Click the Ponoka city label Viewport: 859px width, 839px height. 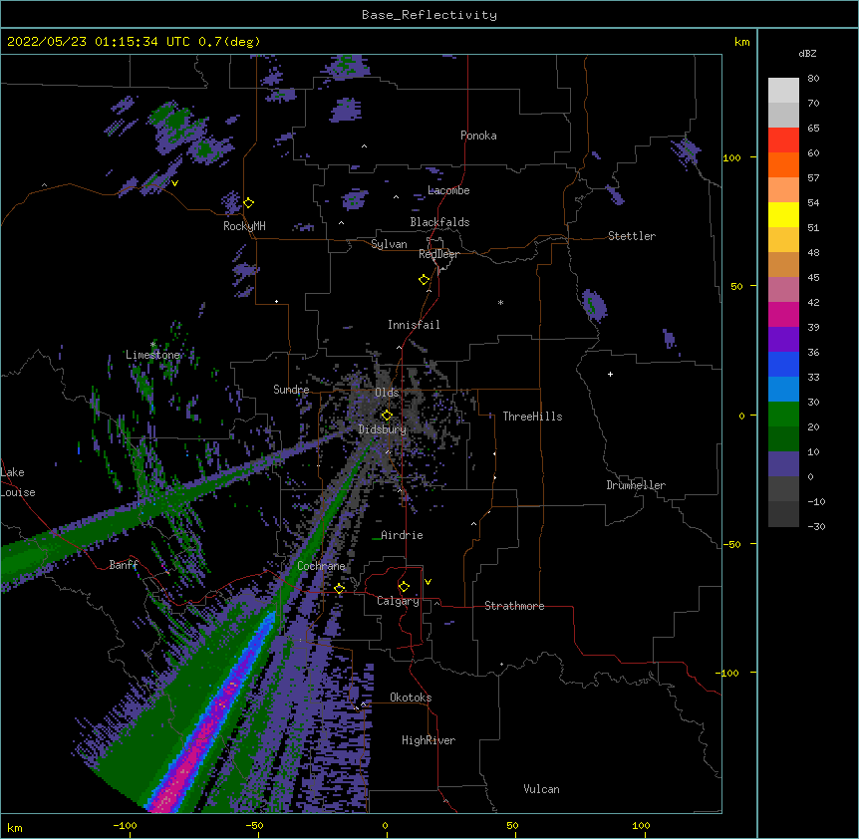(x=478, y=136)
